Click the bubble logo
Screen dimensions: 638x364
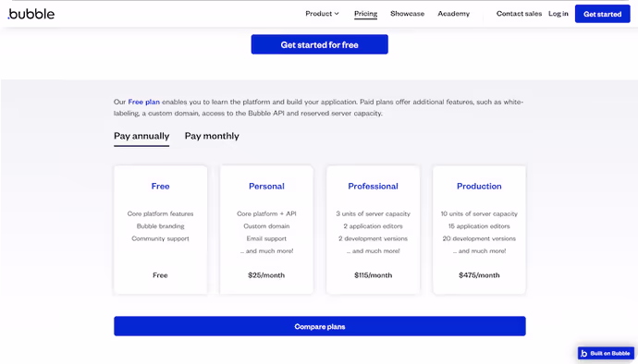[x=31, y=14]
